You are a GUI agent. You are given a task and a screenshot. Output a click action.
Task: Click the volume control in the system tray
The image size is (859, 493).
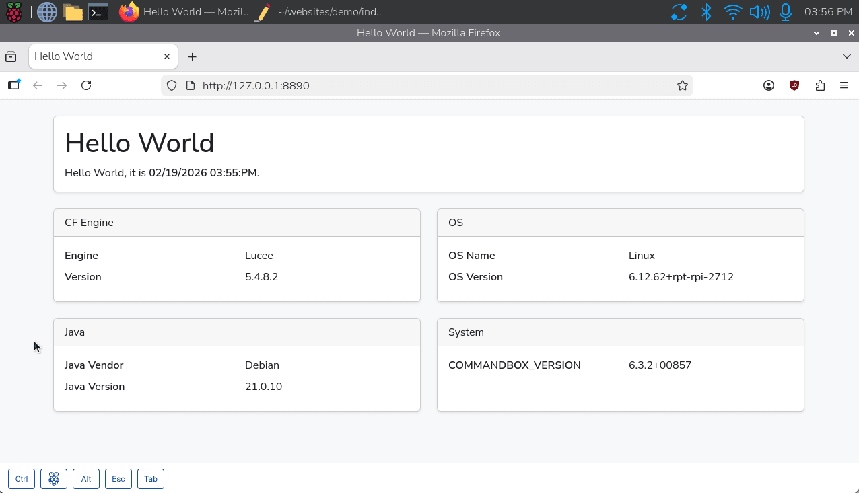click(x=759, y=11)
